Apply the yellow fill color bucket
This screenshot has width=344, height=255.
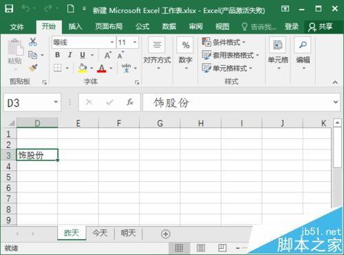[83, 68]
